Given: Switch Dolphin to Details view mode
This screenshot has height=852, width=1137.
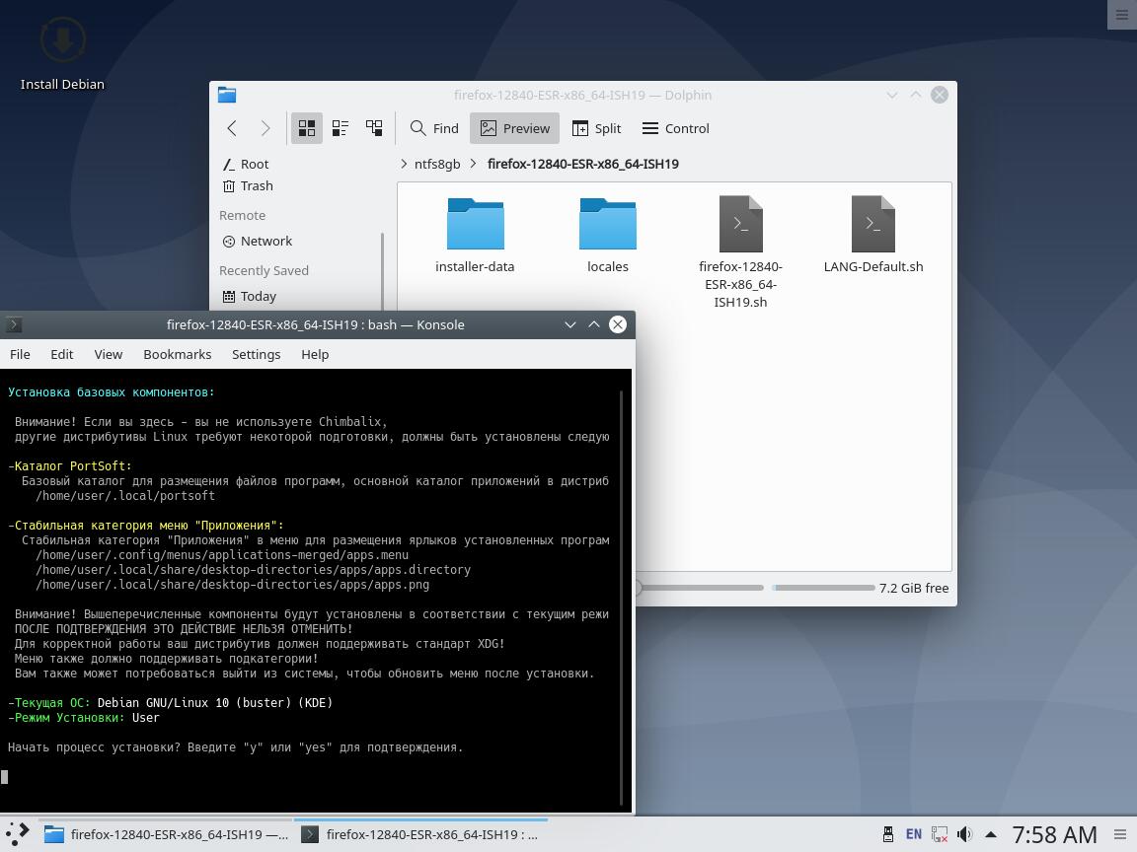Looking at the screenshot, I should [374, 128].
